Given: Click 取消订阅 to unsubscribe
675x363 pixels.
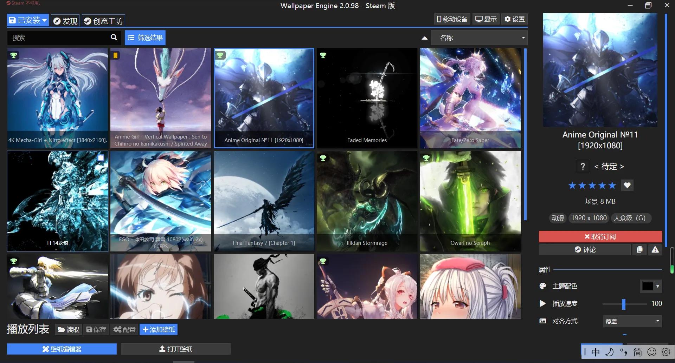Looking at the screenshot, I should tap(600, 237).
